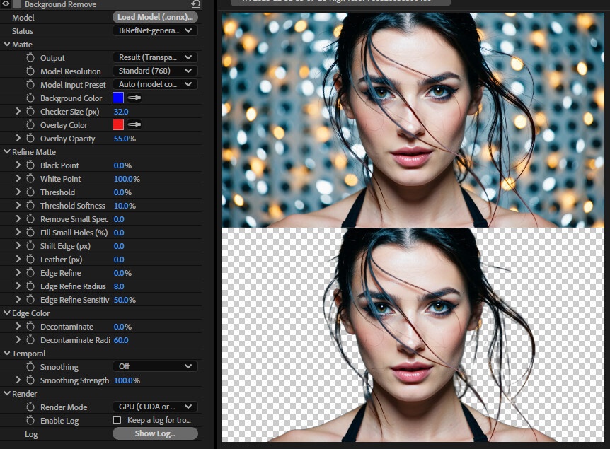The image size is (610, 449).
Task: Click the red Overlay Color swatch
Action: point(118,124)
